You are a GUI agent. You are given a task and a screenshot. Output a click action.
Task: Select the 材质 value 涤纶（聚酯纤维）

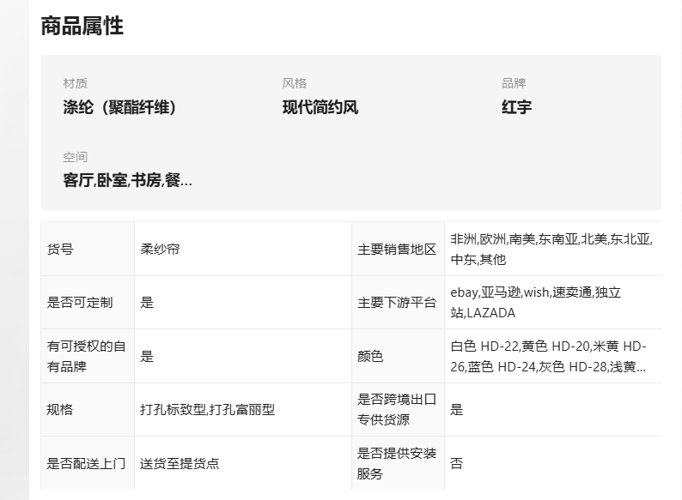119,107
